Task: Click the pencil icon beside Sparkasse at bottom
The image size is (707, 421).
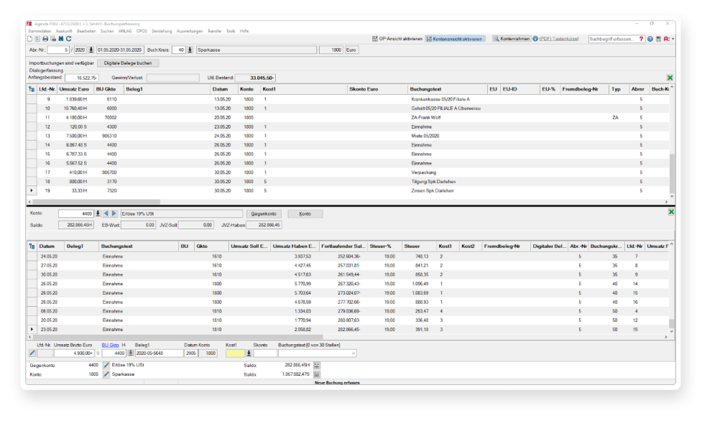Action: [x=106, y=374]
